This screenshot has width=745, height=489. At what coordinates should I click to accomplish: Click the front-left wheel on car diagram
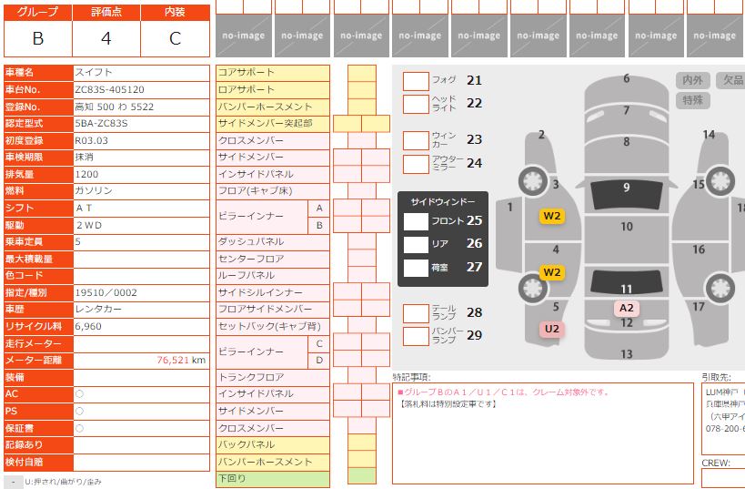(x=531, y=182)
